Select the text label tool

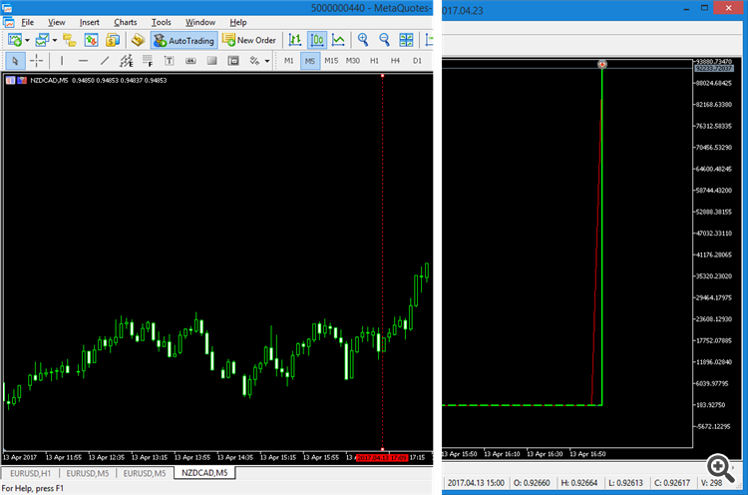click(190, 61)
